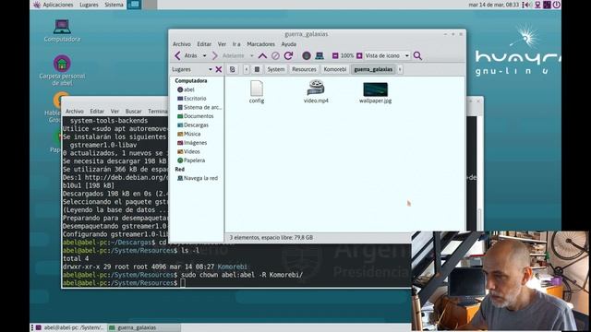Screen dimensions: 591x332
Task: Reset zoom via the 100% label
Action: coord(347,55)
